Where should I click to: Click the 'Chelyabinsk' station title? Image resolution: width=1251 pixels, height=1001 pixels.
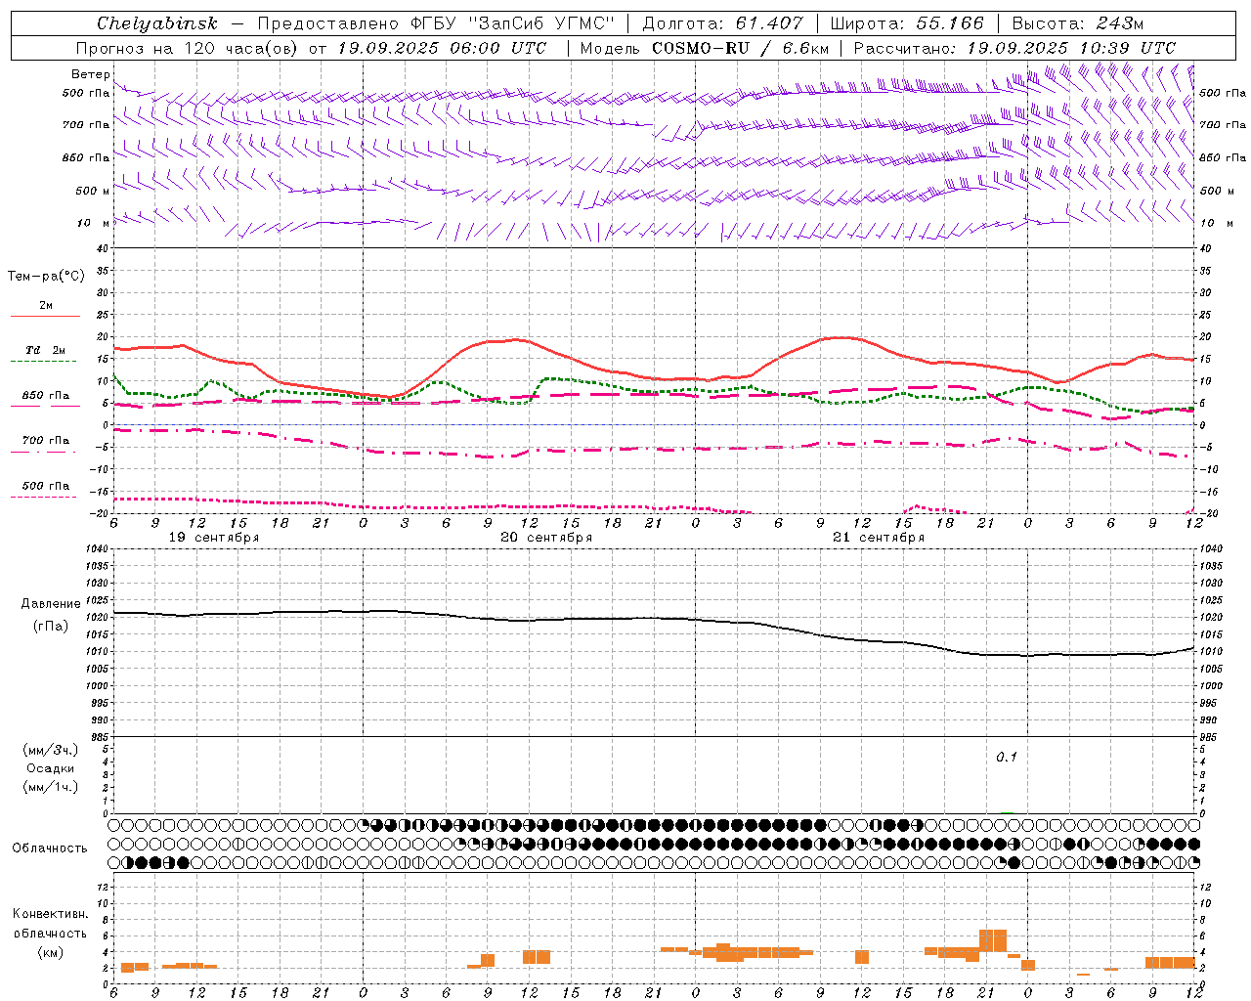(156, 23)
